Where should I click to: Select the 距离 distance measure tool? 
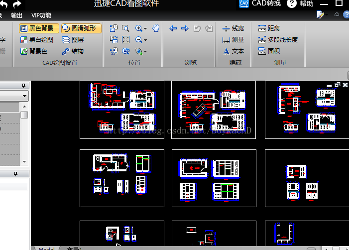269,28
